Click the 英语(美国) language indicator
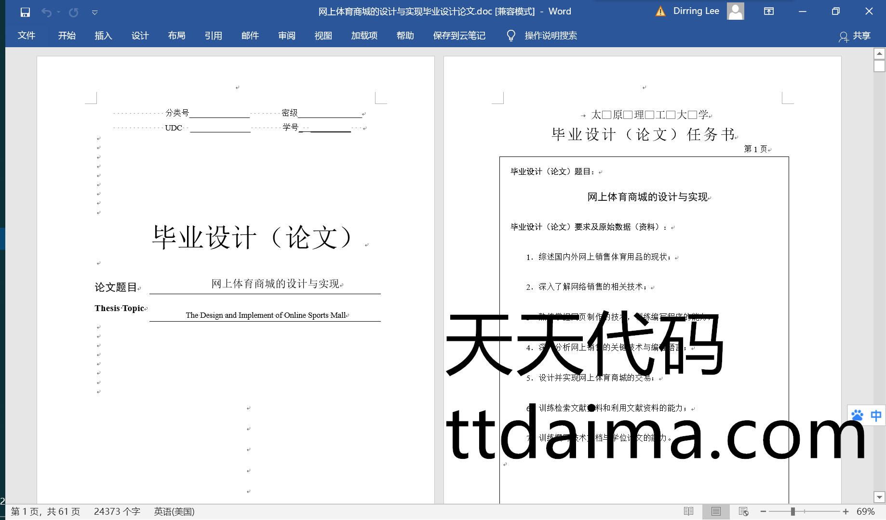Screen dimensions: 886x520 [x=174, y=511]
